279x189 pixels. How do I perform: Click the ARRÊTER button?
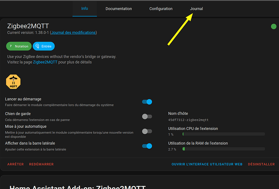[15, 164]
